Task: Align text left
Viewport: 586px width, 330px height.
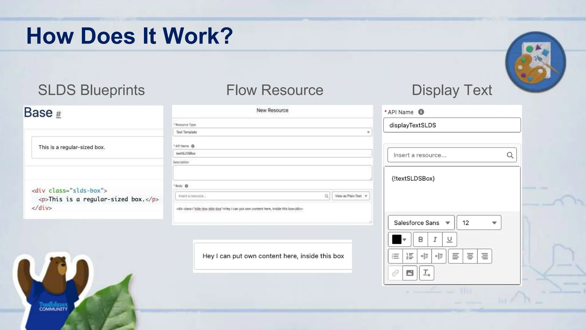Action: click(456, 256)
